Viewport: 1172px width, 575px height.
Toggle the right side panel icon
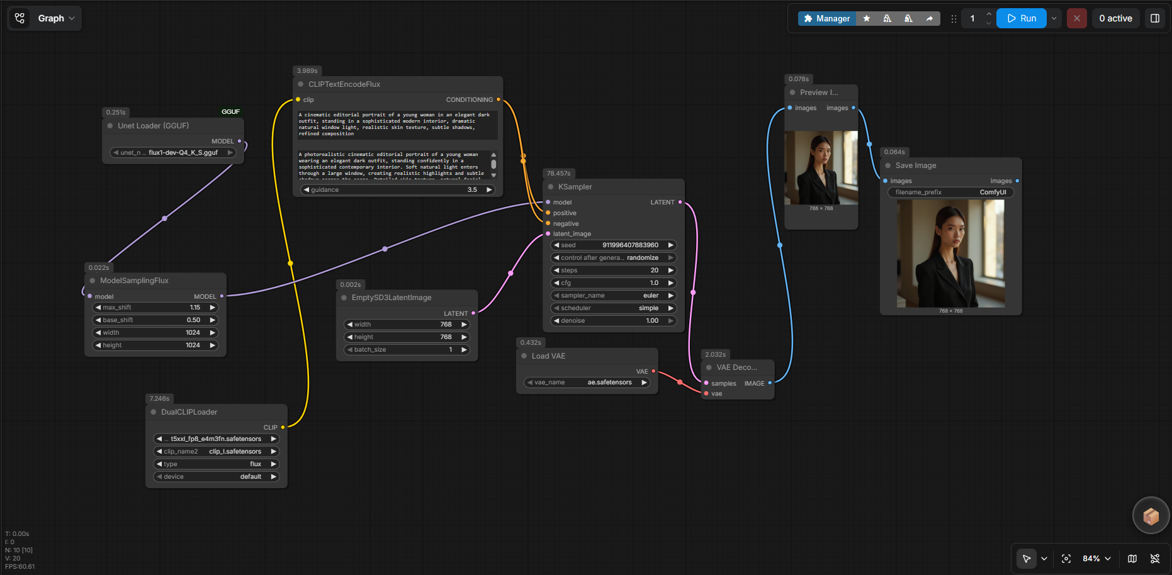coord(1155,18)
